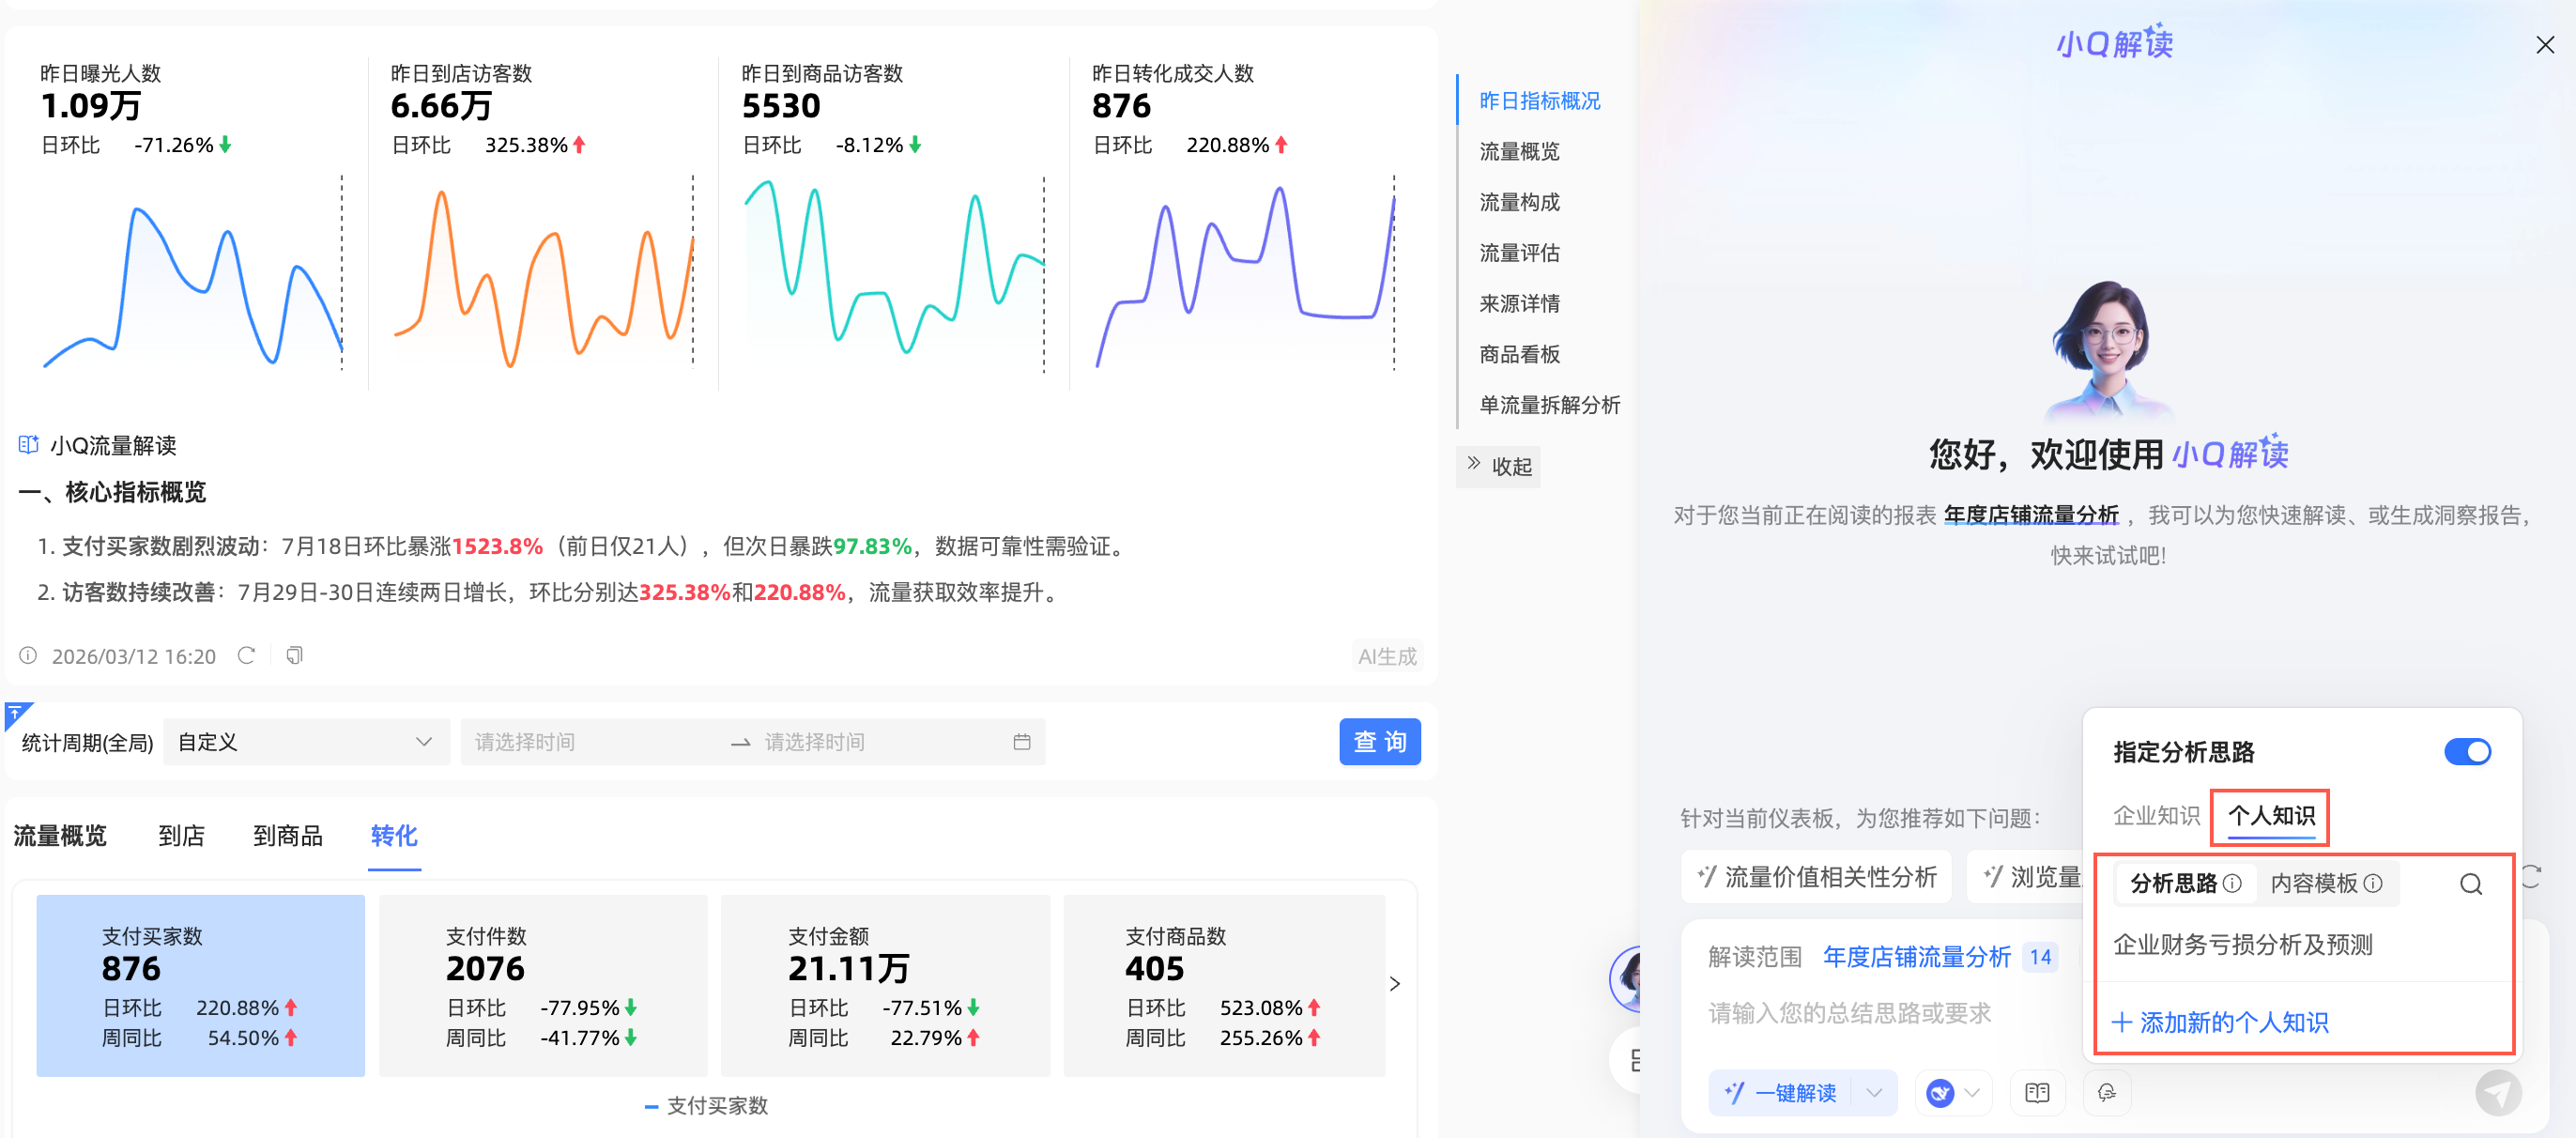Click the search icon in the personal knowledge panel
The image size is (2576, 1138).
2470,883
